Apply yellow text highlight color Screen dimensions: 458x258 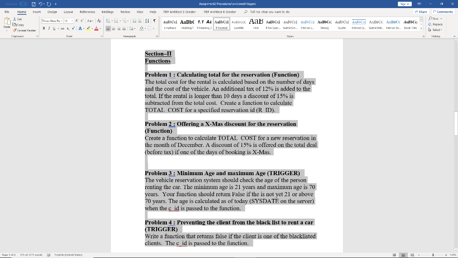(88, 29)
